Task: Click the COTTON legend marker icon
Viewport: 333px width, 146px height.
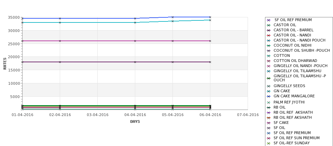Action: click(x=268, y=56)
